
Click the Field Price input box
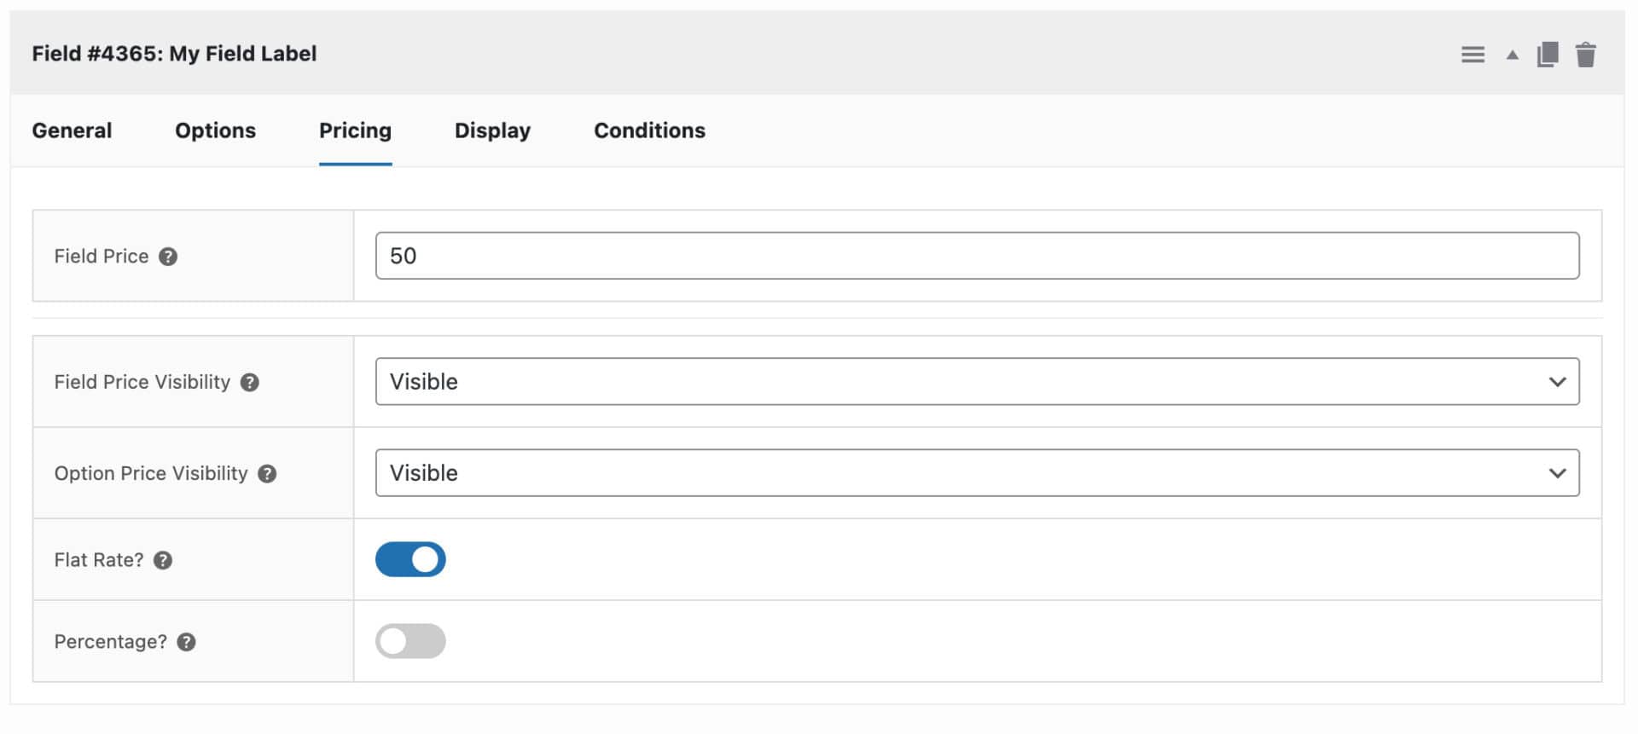pos(977,256)
